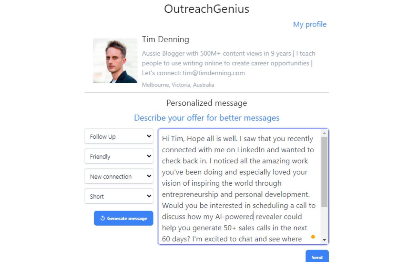
Task: Click Tim Denning's profile photo
Action: (x=115, y=61)
